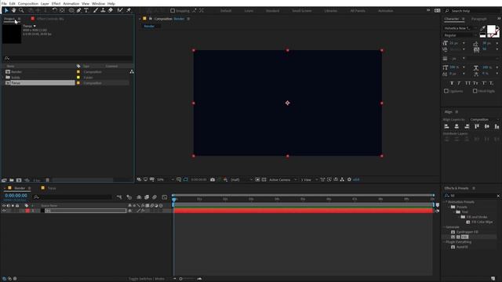Image resolution: width=502 pixels, height=282 pixels.
Task: Click the red label color of layer 1
Action: (27, 211)
